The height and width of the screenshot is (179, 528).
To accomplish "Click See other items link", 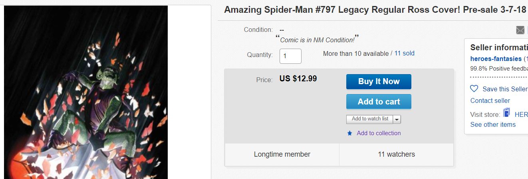I will [x=493, y=124].
